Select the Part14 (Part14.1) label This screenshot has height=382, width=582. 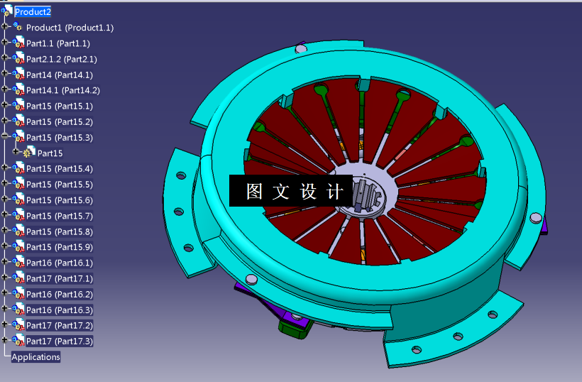(60, 75)
